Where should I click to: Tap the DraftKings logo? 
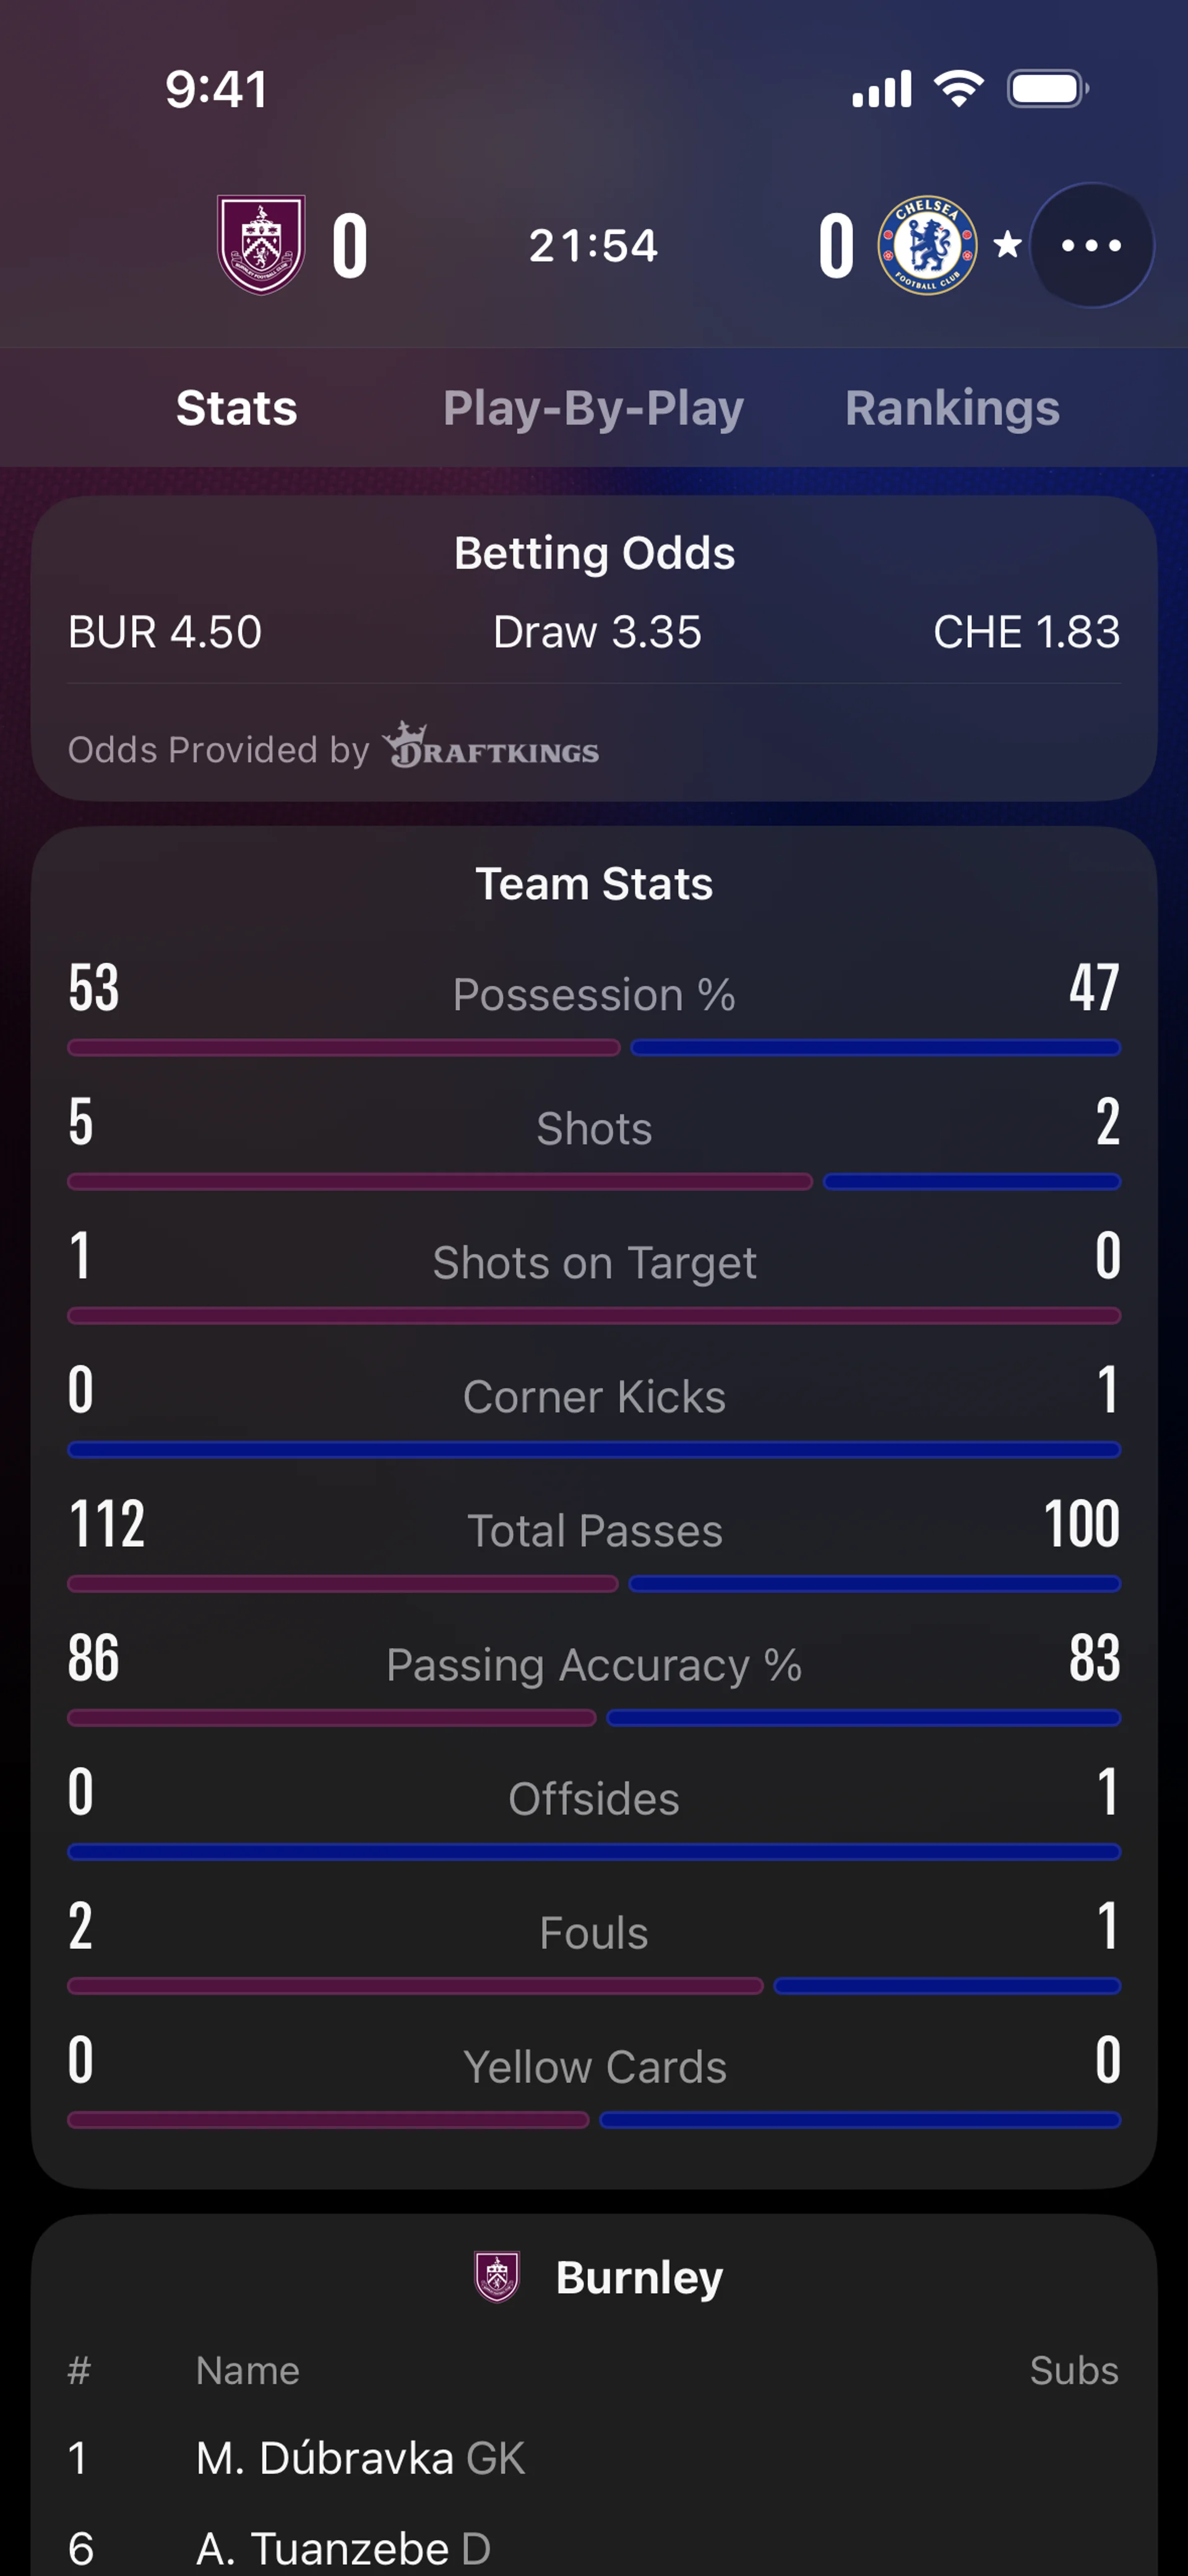(491, 746)
